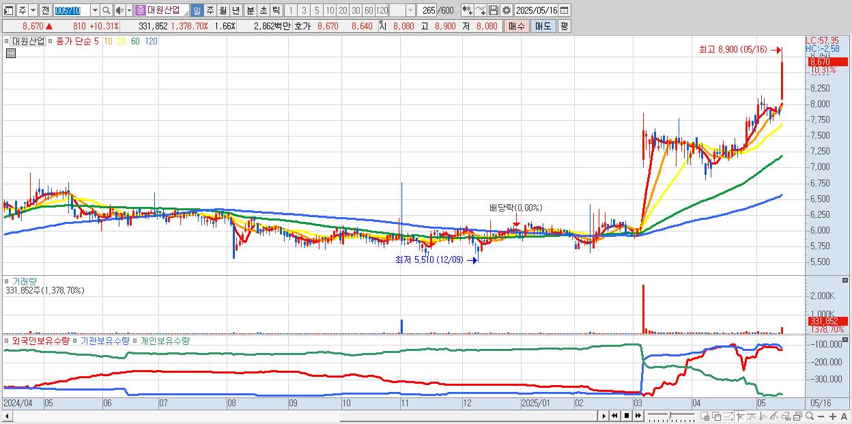Click the indicator add chart icon beside 265/600
This screenshot has height=424, width=852.
(468, 10)
